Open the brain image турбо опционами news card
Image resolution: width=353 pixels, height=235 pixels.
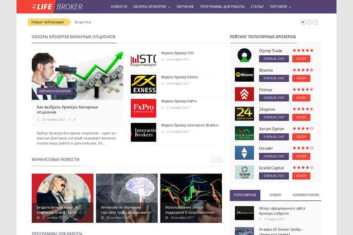pos(126,198)
